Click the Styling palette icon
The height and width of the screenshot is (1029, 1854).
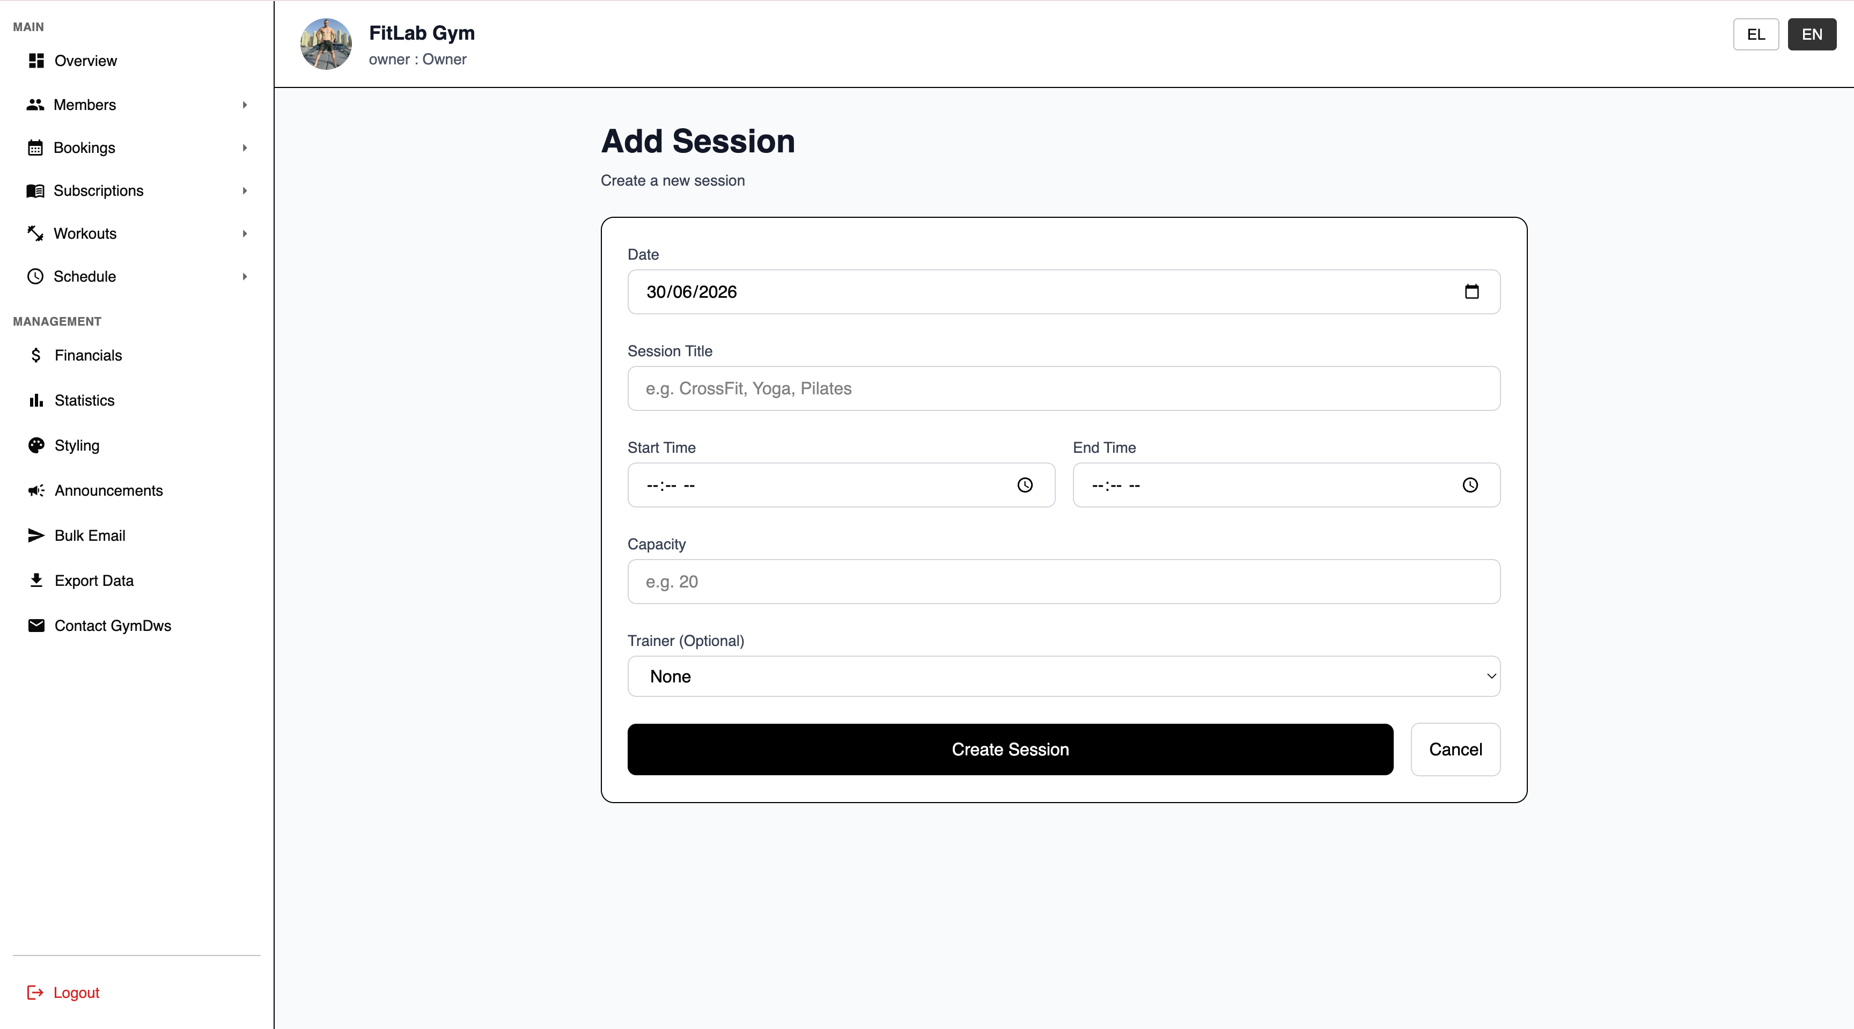(x=36, y=445)
